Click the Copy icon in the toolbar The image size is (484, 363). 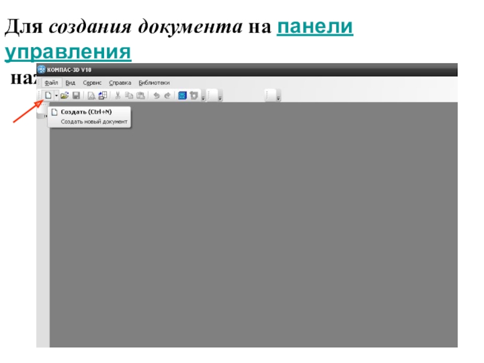click(129, 96)
